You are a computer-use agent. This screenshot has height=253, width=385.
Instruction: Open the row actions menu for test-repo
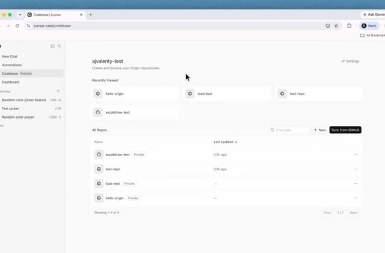(356, 169)
